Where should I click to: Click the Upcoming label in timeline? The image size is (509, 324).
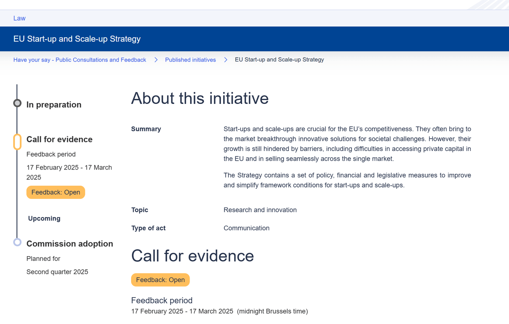click(44, 218)
